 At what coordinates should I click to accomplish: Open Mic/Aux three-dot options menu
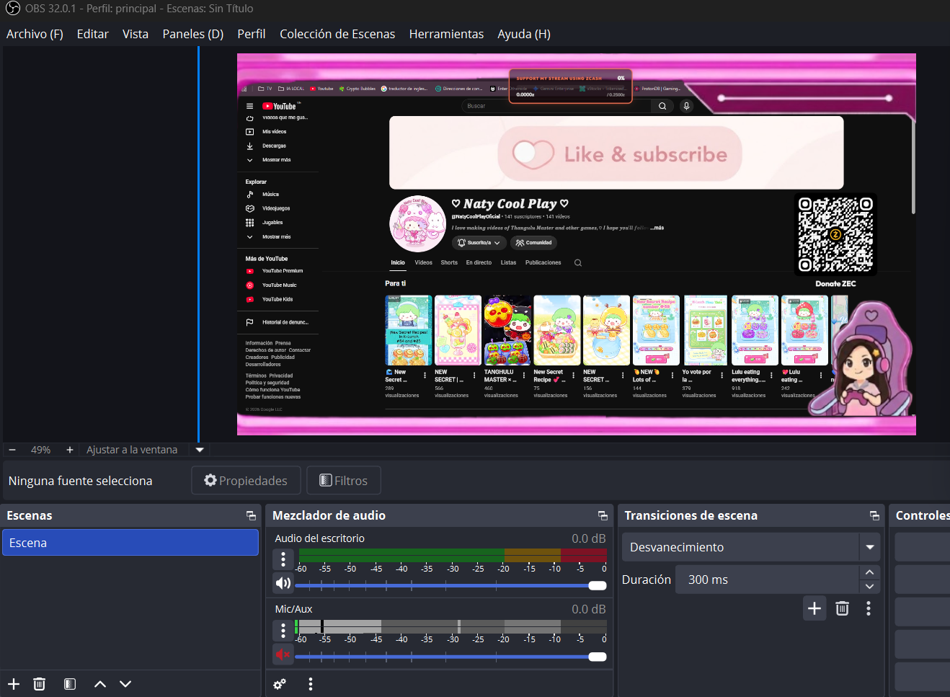point(283,631)
